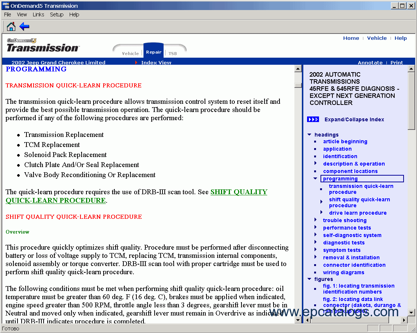The height and width of the screenshot is (333, 417).
Task: Open the Setup menu
Action: coord(57,15)
